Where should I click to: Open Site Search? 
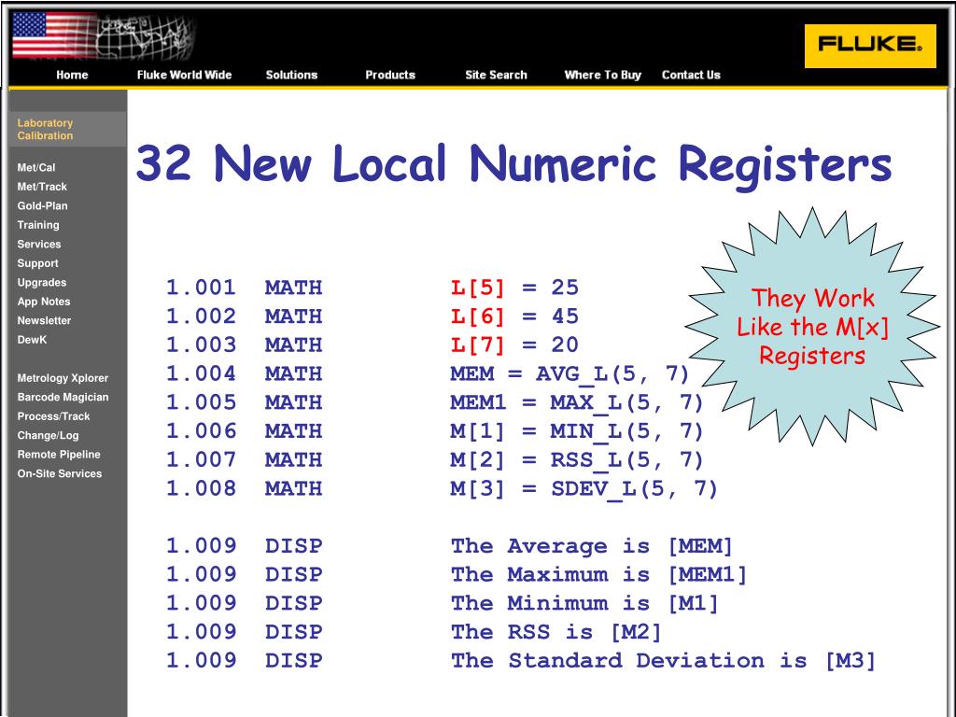click(x=496, y=75)
